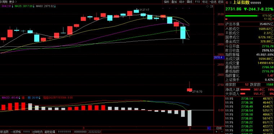Image resolution: width=274 pixels, height=134 pixels.
Task: Click the blue minus marker on the timeline
Action: pos(209,128)
